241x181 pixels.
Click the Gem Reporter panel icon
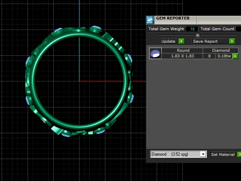pos(150,20)
